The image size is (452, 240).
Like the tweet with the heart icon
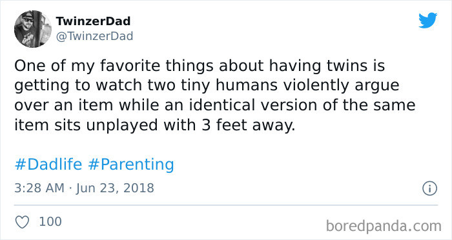point(22,222)
